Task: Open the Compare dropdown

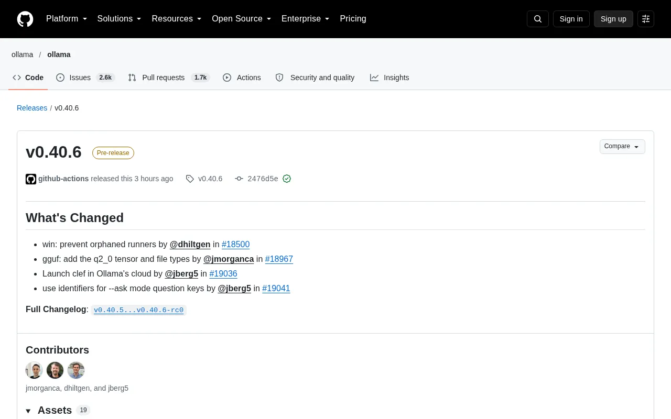Action: point(622,147)
